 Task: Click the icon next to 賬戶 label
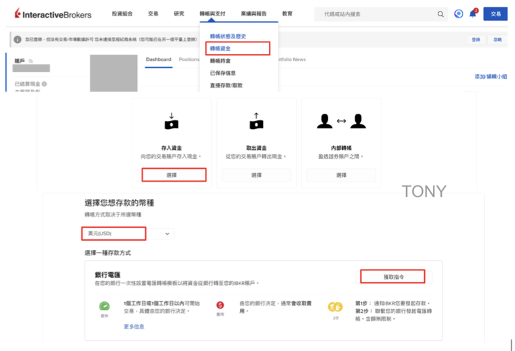pyautogui.click(x=30, y=61)
